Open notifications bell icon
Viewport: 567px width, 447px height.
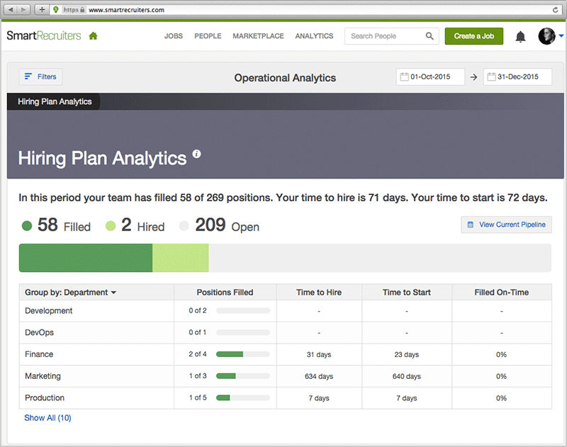coord(520,37)
